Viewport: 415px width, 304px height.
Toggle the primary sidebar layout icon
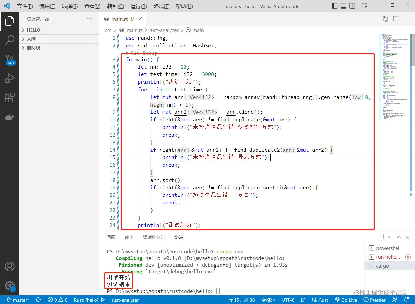[x=335, y=6]
